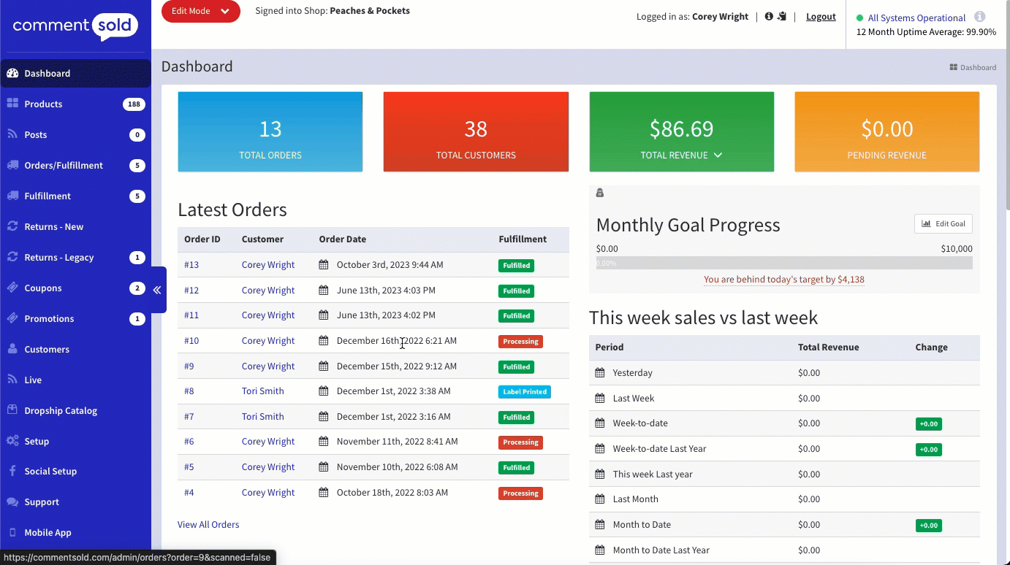Viewport: 1010px width, 565px height.
Task: Click the Facebook icon beside Social Setup
Action: [12, 471]
